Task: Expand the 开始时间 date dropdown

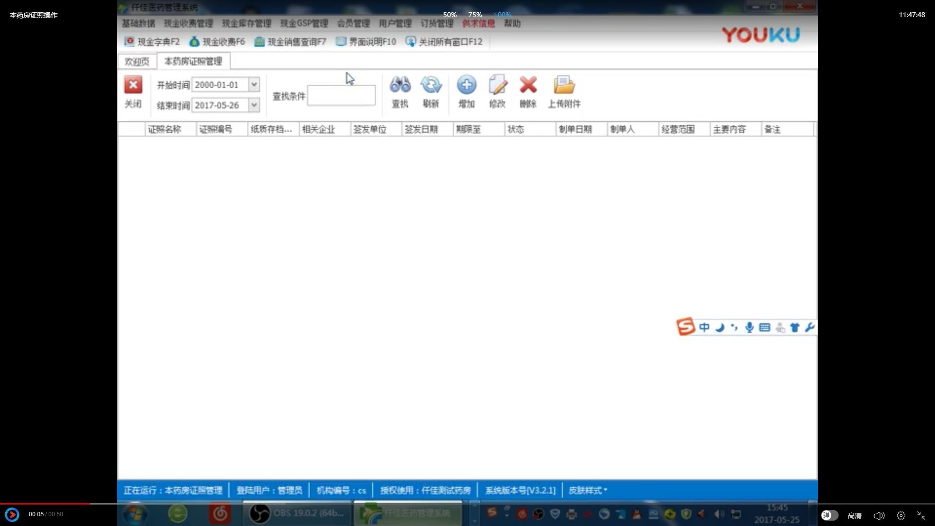Action: click(254, 84)
